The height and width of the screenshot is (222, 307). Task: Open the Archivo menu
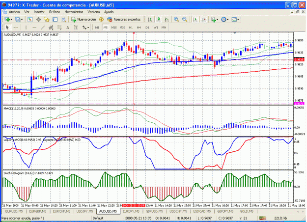click(14, 12)
